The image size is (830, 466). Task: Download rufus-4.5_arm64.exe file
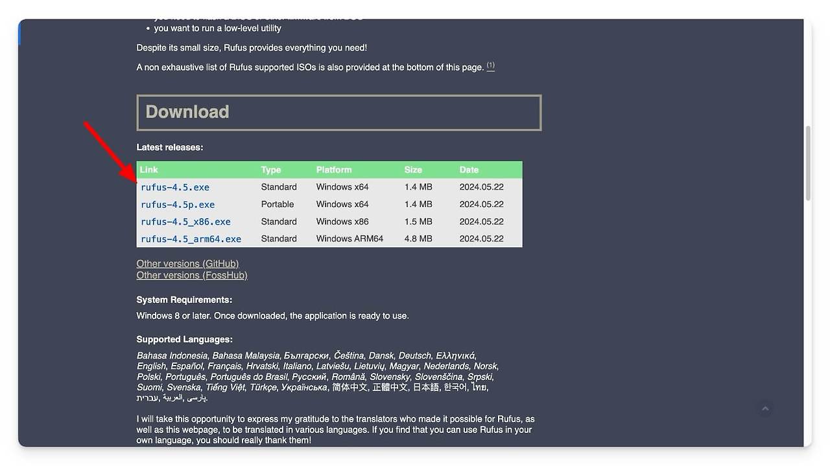pos(191,239)
